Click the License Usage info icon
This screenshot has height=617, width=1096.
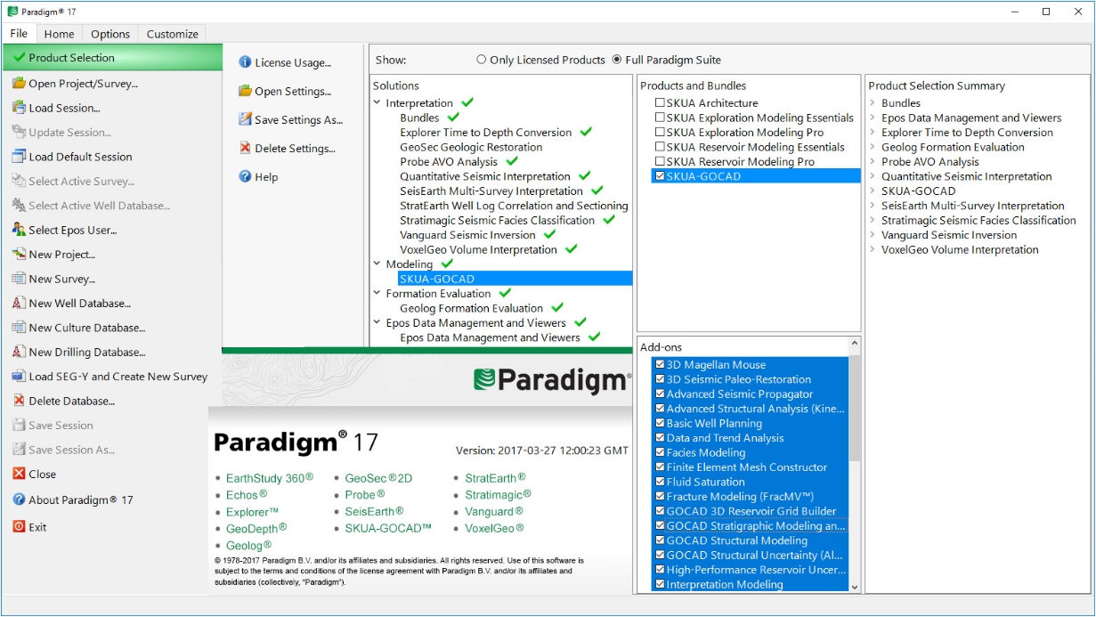point(245,62)
